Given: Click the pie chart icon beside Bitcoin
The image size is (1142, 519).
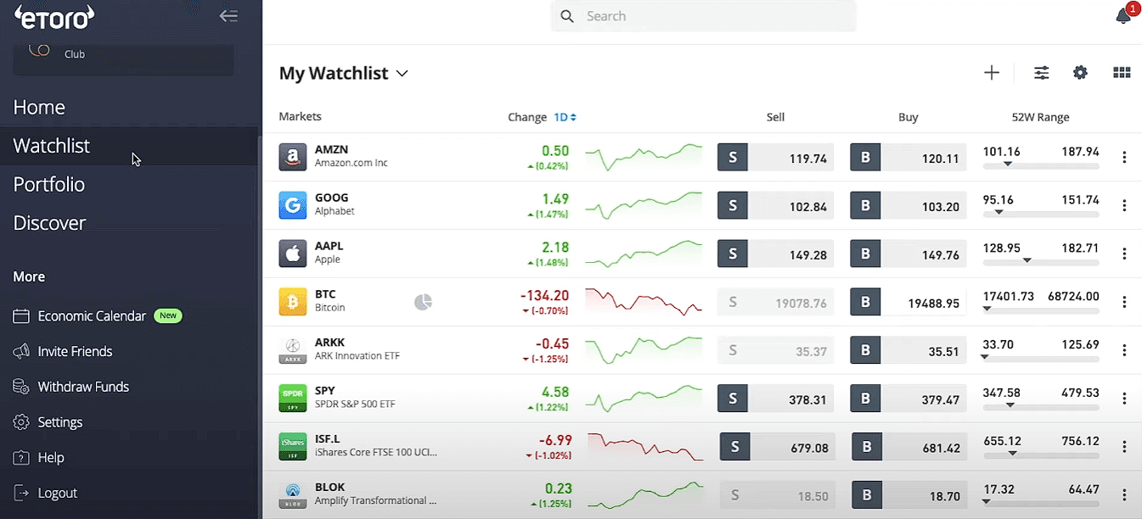Looking at the screenshot, I should [423, 302].
